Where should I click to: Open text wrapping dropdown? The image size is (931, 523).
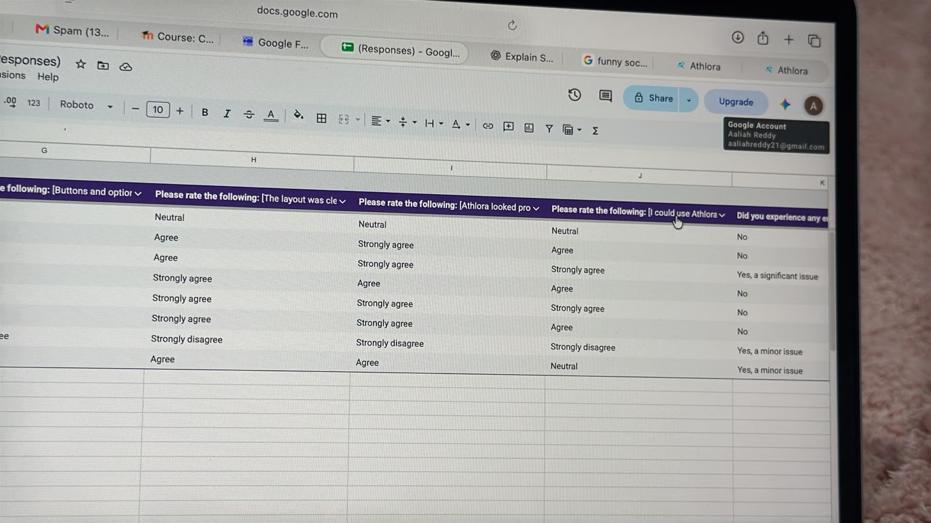(434, 123)
